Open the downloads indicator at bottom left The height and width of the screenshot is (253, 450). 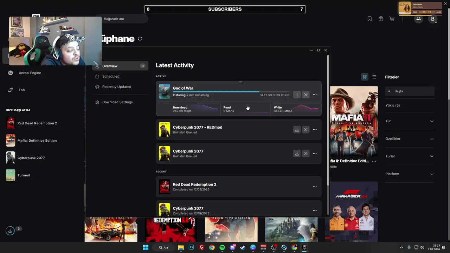click(x=10, y=231)
